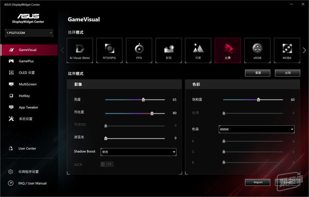Click the User Center bell icon

coord(11,148)
